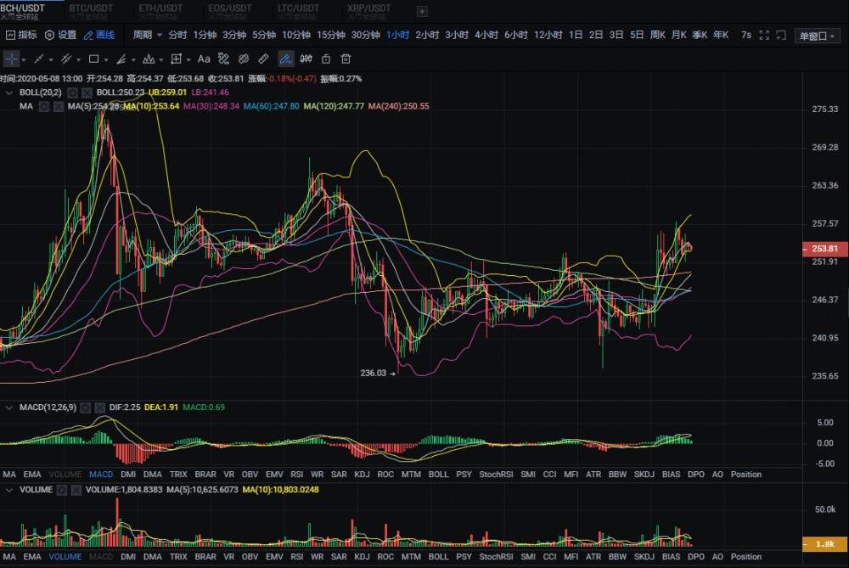
Task: Open the 单窗口 window layout dropdown
Action: pyautogui.click(x=816, y=36)
